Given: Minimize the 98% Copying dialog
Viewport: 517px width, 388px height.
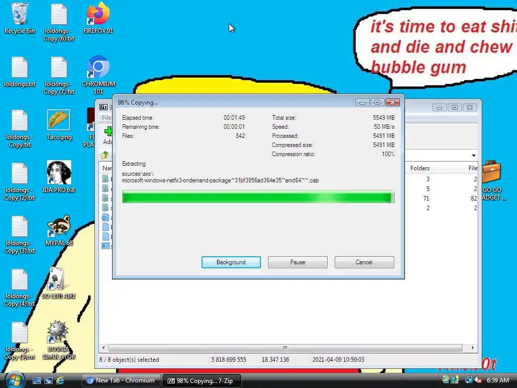Looking at the screenshot, I should pos(362,103).
